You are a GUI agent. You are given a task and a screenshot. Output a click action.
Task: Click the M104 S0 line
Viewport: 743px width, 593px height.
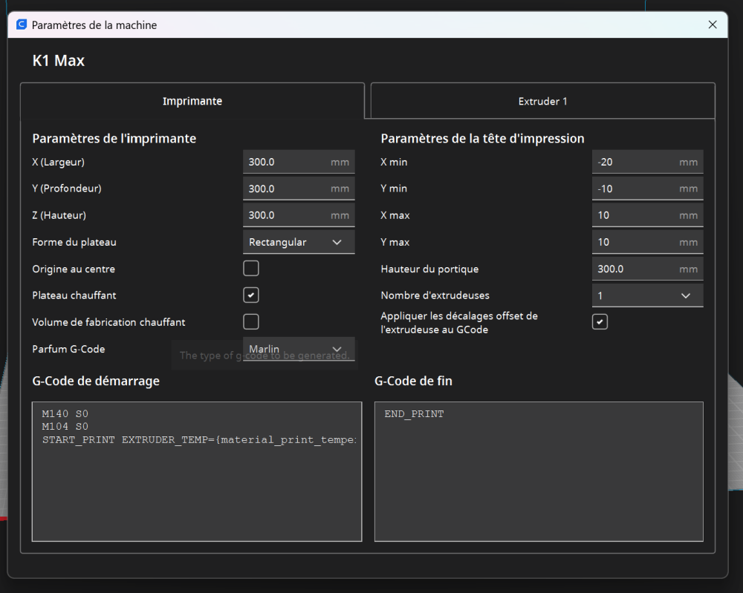click(65, 427)
